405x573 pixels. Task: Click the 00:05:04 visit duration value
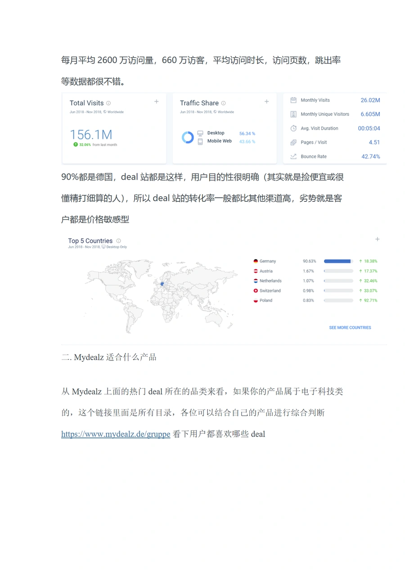[x=369, y=128]
